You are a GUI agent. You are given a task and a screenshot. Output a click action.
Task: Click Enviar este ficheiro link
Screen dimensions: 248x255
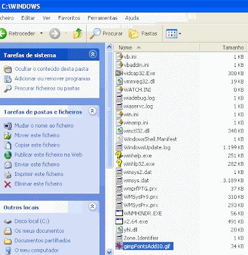[37, 164]
